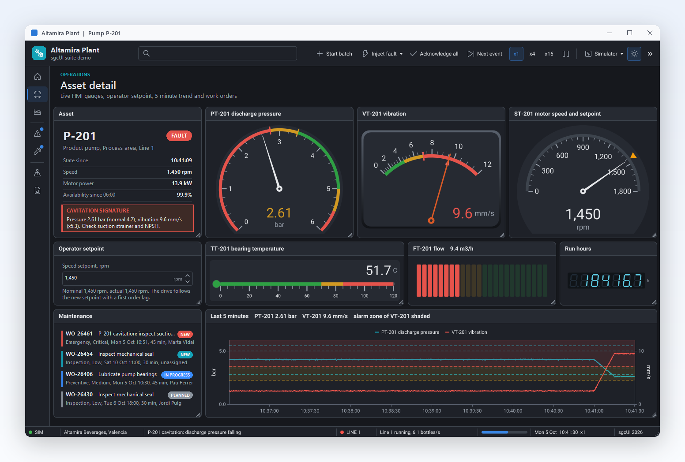The width and height of the screenshot is (685, 462).
Task: Open the trends chart sidebar icon
Action: click(x=38, y=112)
